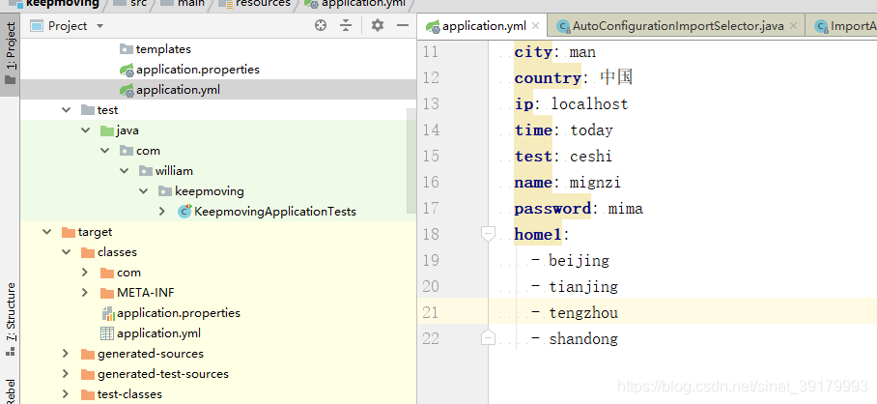Viewport: 877px width, 404px height.
Task: Click the 'mignzi' value on line 16
Action: (595, 183)
